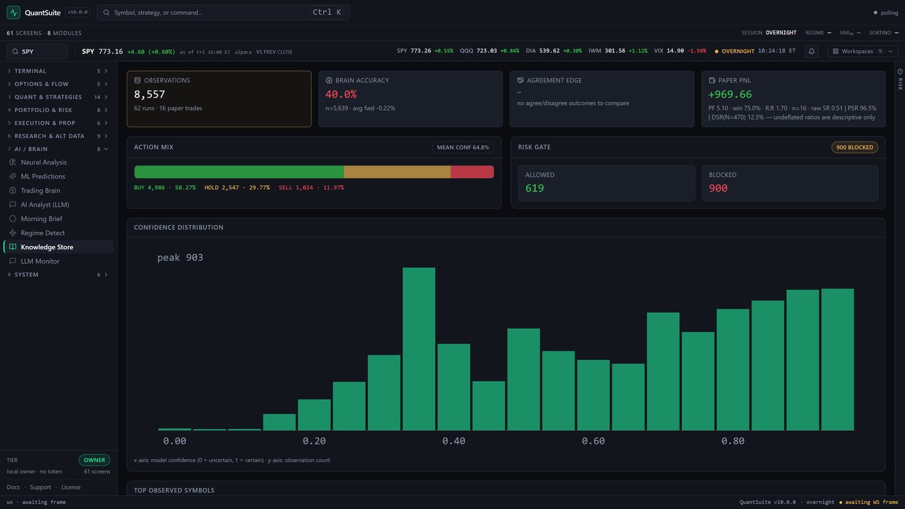This screenshot has height=509, width=905.
Task: Collapse the AI / Brain section
Action: (x=58, y=149)
